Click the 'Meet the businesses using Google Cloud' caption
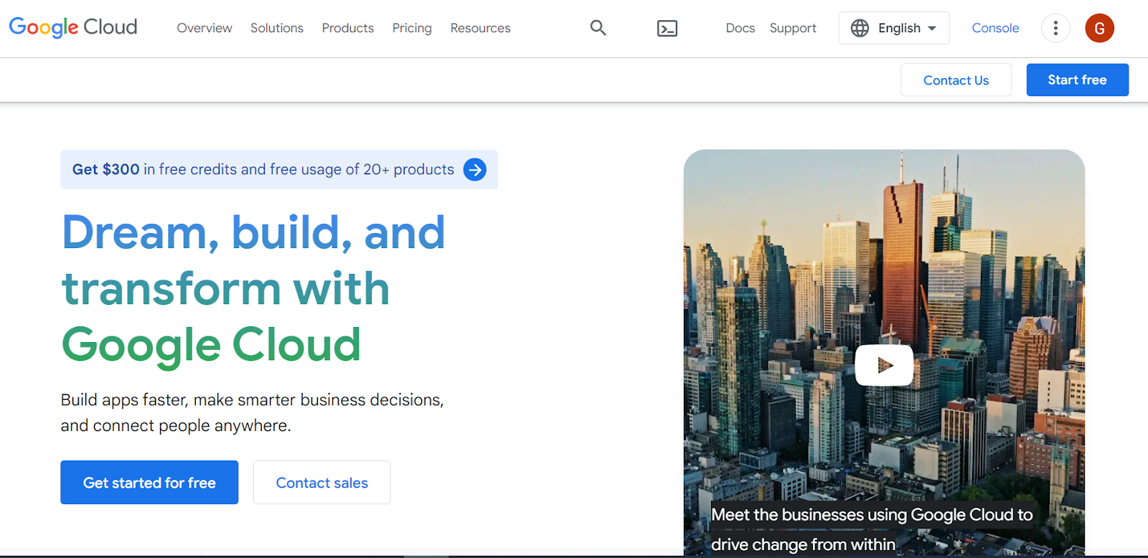 click(x=872, y=529)
